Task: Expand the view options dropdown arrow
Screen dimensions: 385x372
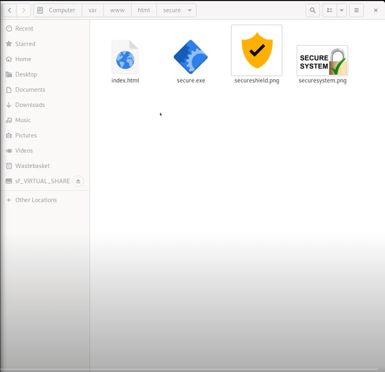Action: point(342,10)
